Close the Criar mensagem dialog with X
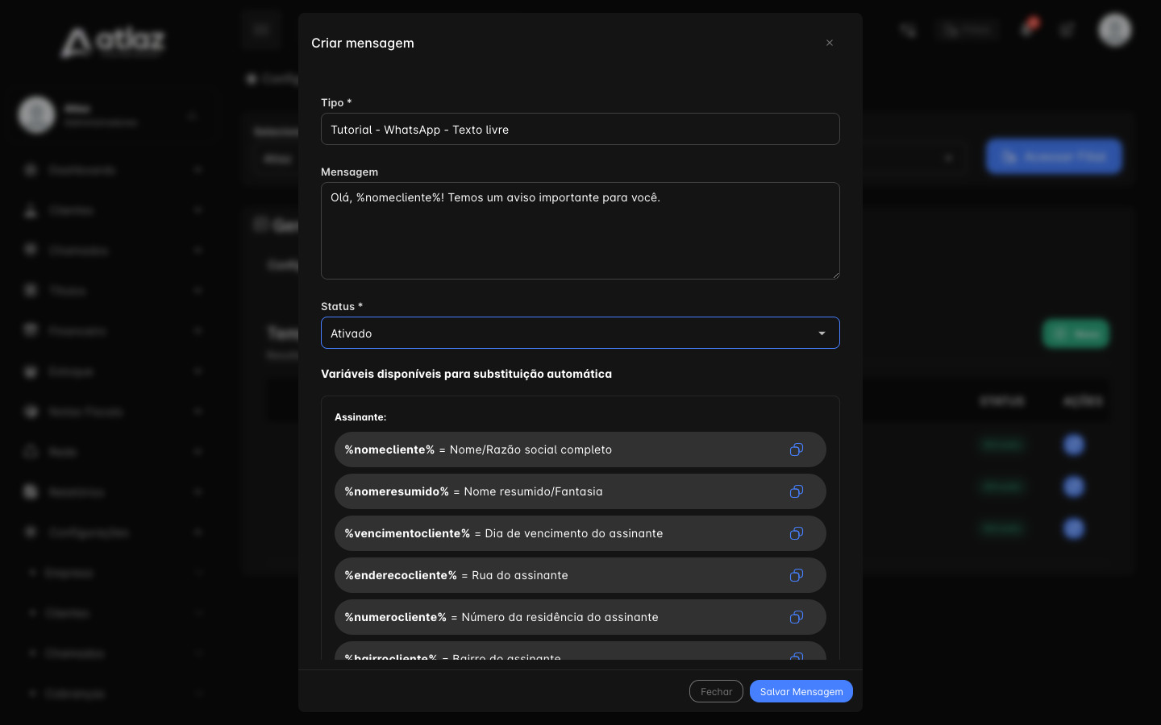The width and height of the screenshot is (1161, 725). coord(830,43)
